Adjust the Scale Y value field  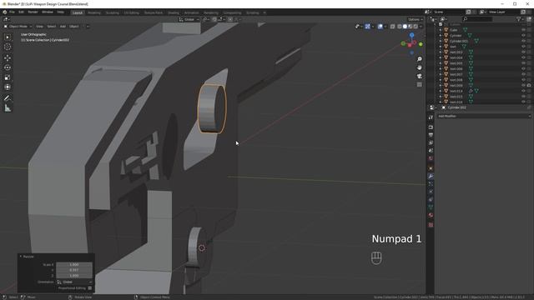(x=74, y=270)
